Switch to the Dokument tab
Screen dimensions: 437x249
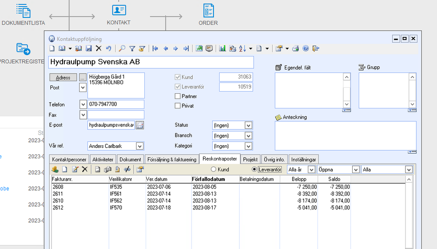tap(130, 160)
